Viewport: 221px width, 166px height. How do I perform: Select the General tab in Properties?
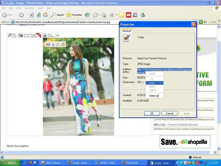coord(127,31)
